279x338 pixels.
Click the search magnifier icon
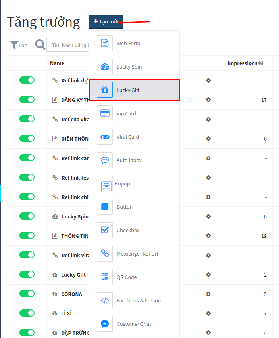(40, 45)
